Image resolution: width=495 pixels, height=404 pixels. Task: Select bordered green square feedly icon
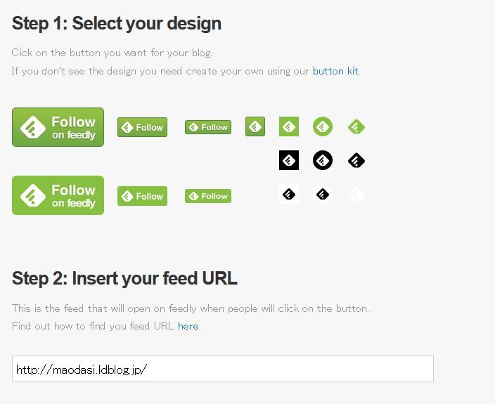click(255, 126)
